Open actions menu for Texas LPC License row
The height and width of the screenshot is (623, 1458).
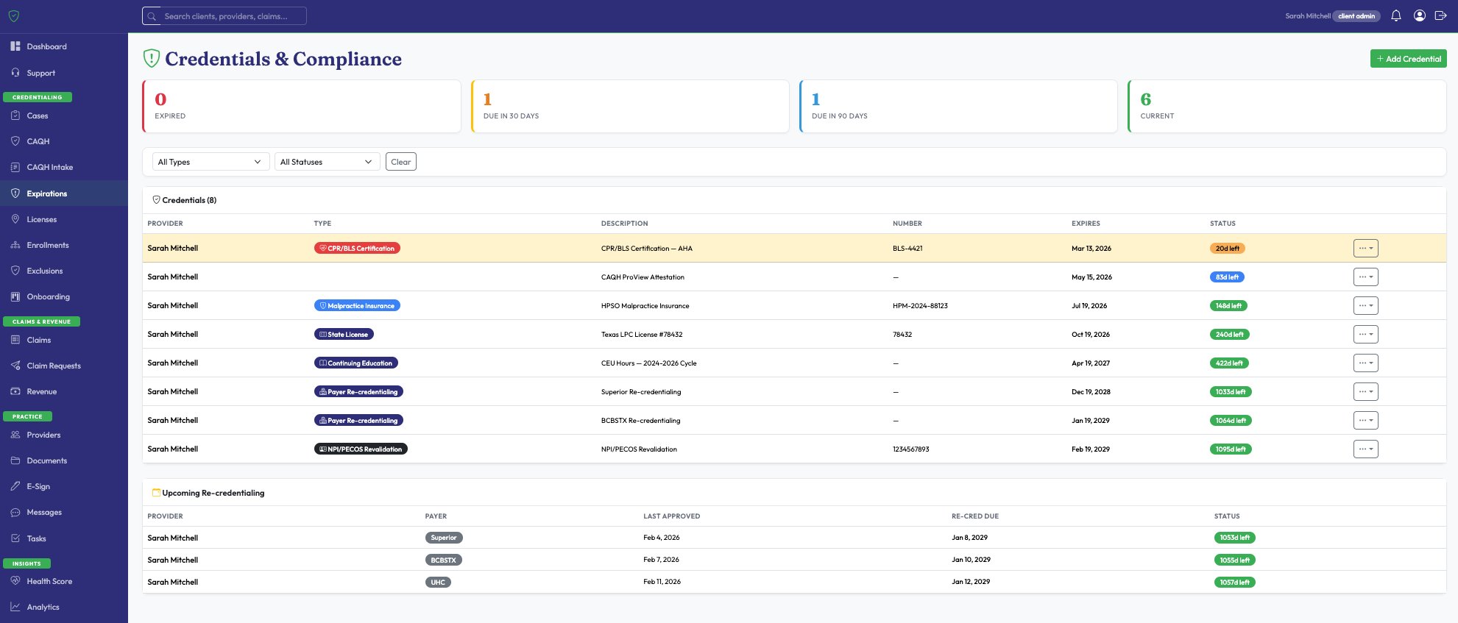1365,335
